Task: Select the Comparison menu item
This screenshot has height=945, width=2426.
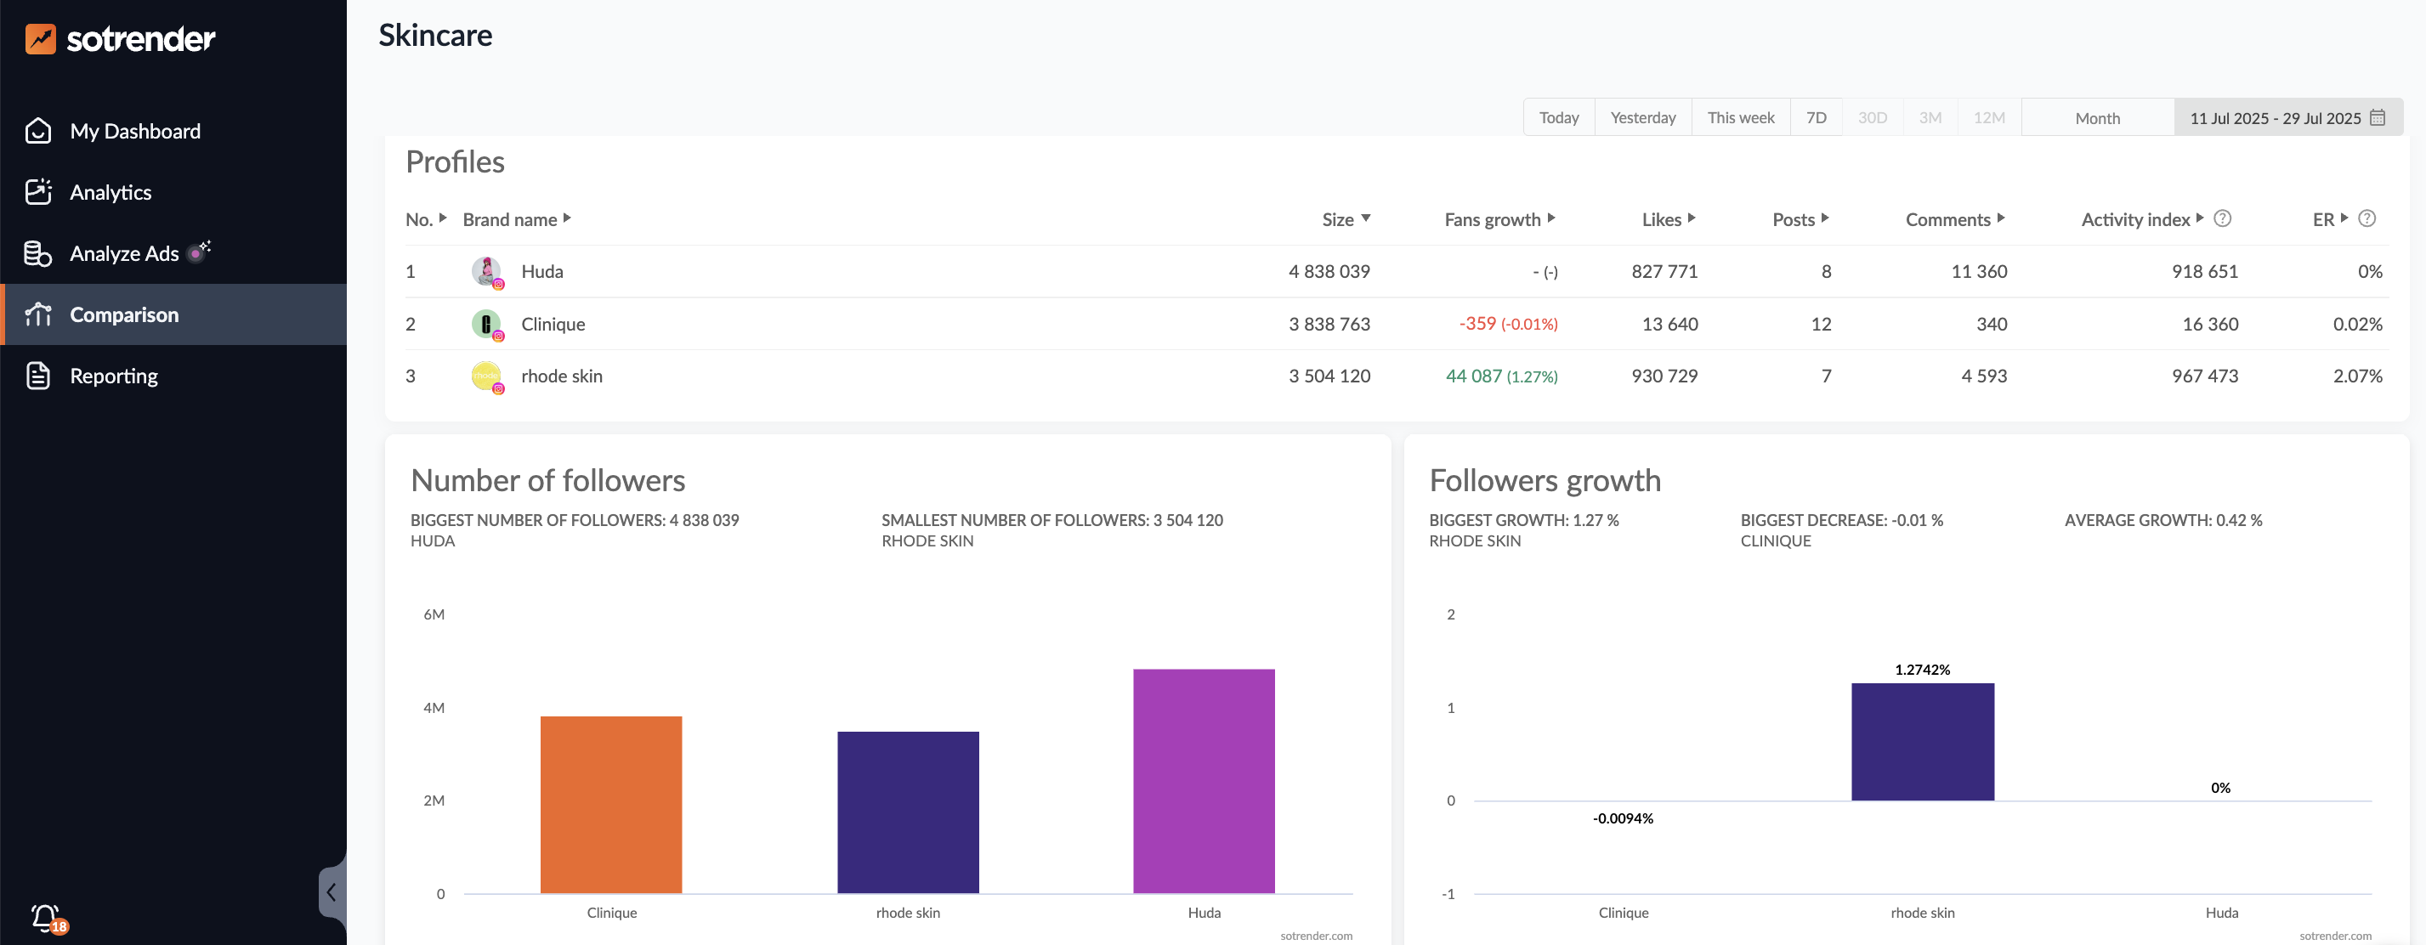Action: pos(124,314)
